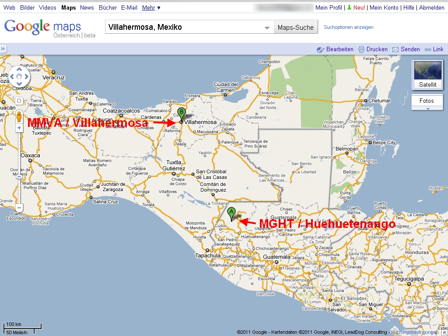Go to the Bilder tab
The height and width of the screenshot is (336, 448).
(x=28, y=8)
